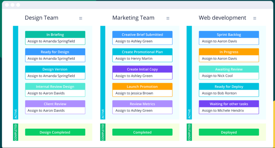Screen dimensions: 275x148
Task: Click COMPLETED sidebar label in Web development
Action: [189, 132]
